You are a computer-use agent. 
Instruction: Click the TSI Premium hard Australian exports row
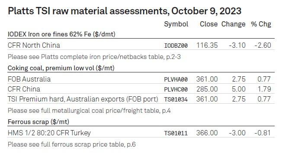click(x=141, y=99)
